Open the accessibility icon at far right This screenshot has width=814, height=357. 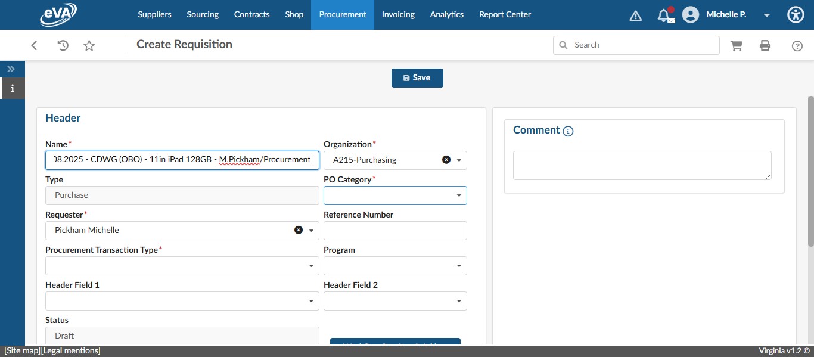(796, 14)
